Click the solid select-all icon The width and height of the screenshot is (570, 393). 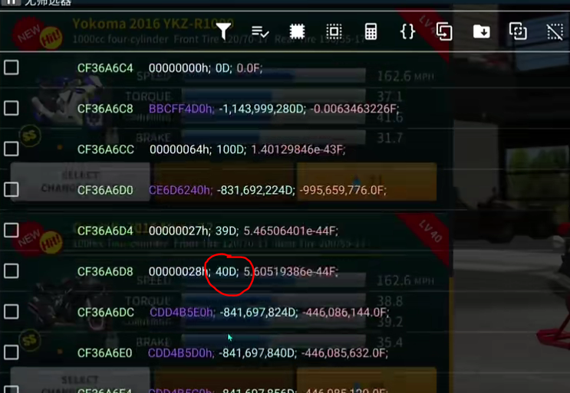coord(297,31)
